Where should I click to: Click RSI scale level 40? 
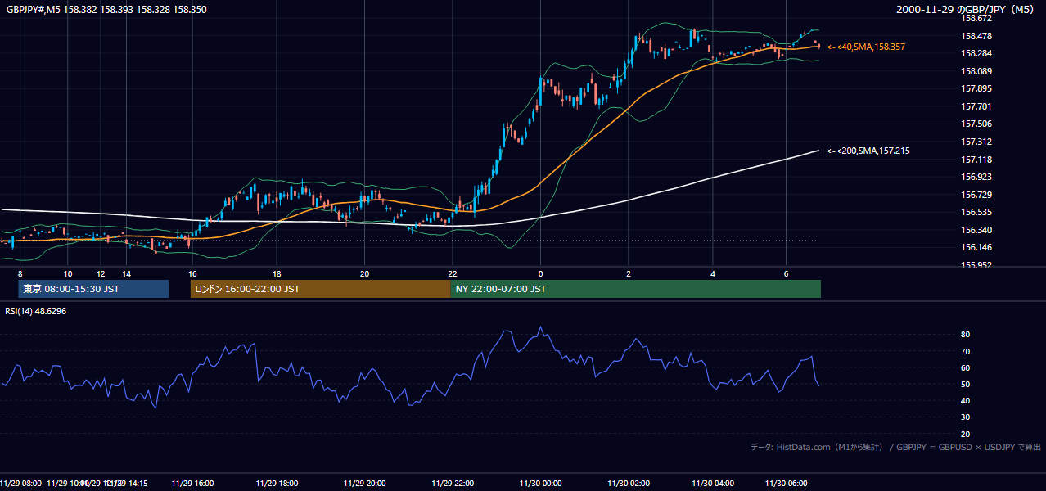tap(965, 400)
